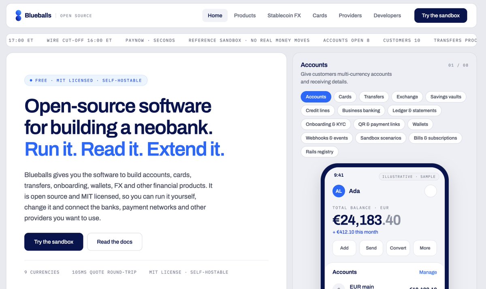The width and height of the screenshot is (486, 289).
Task: Select the Savings vaults chip
Action: pyautogui.click(x=446, y=97)
